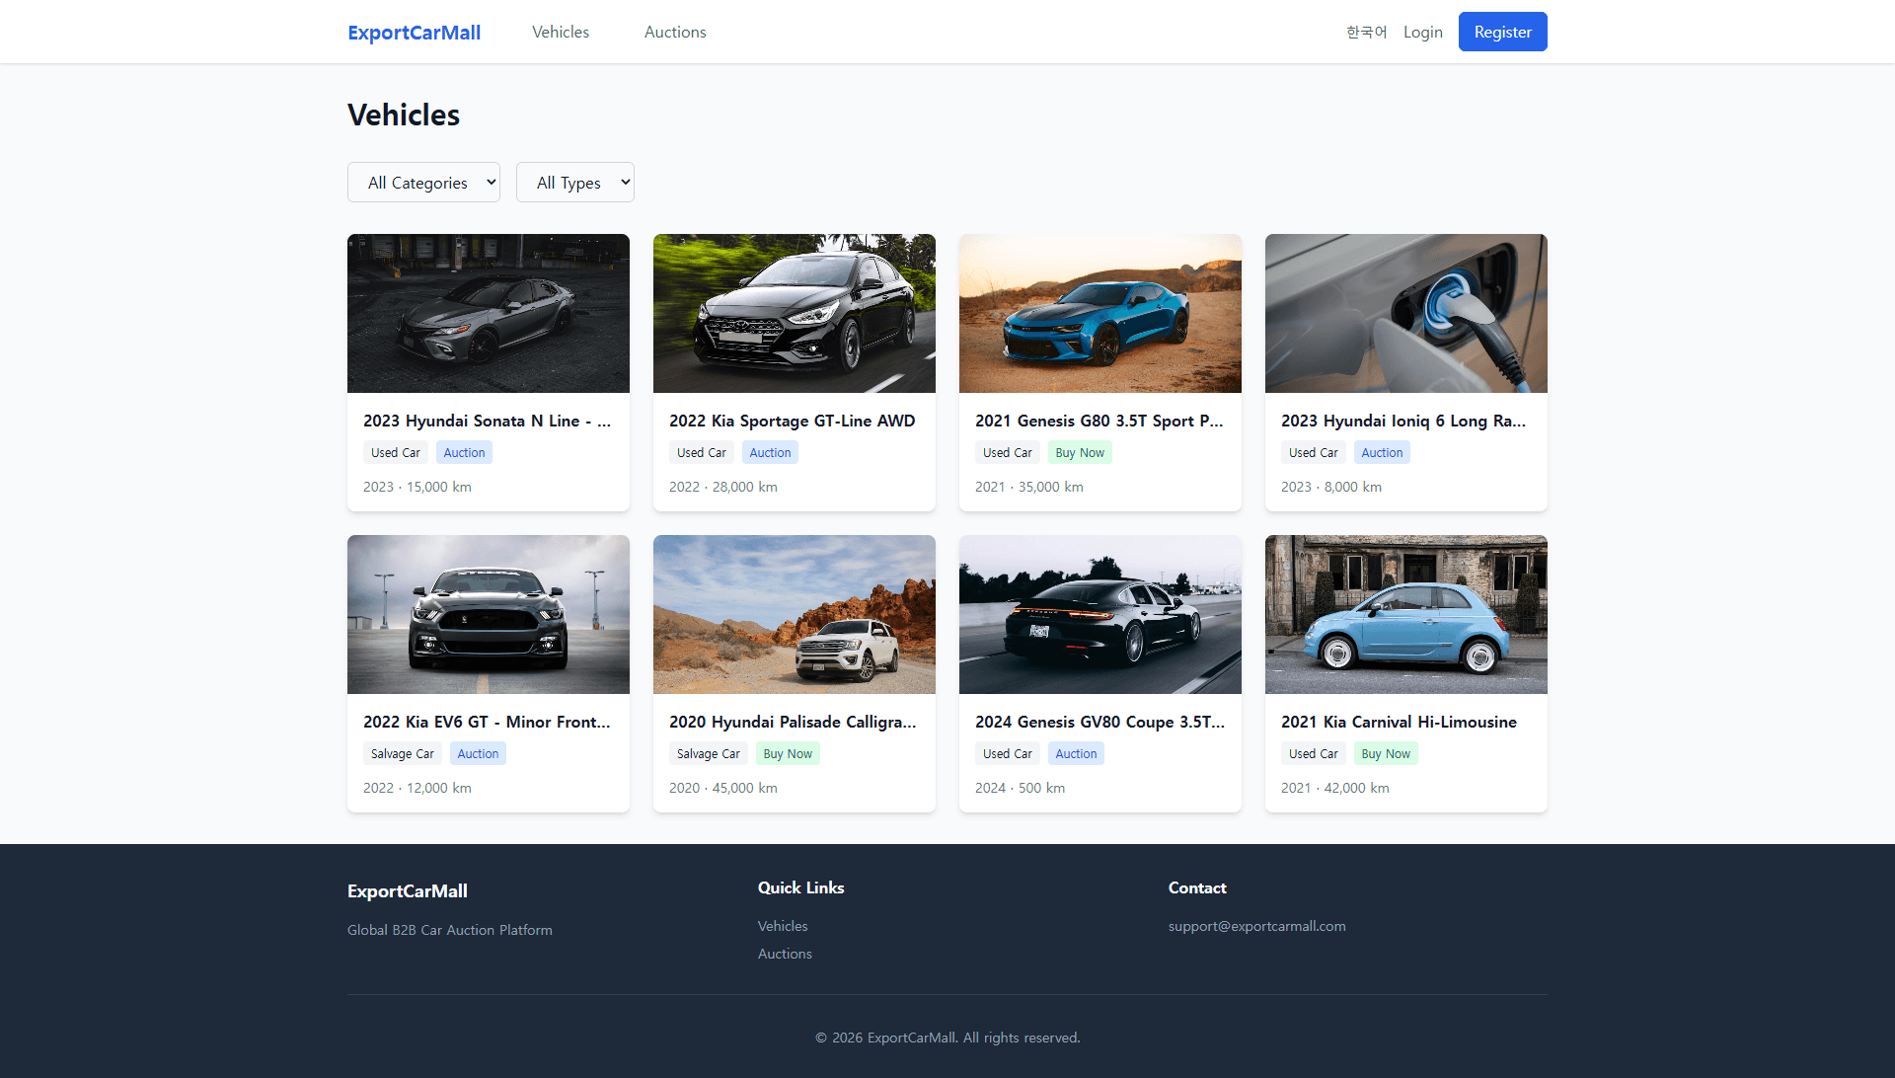Open the Kia Sportage GT-Line AWD image
This screenshot has height=1078, width=1895.
coord(794,313)
